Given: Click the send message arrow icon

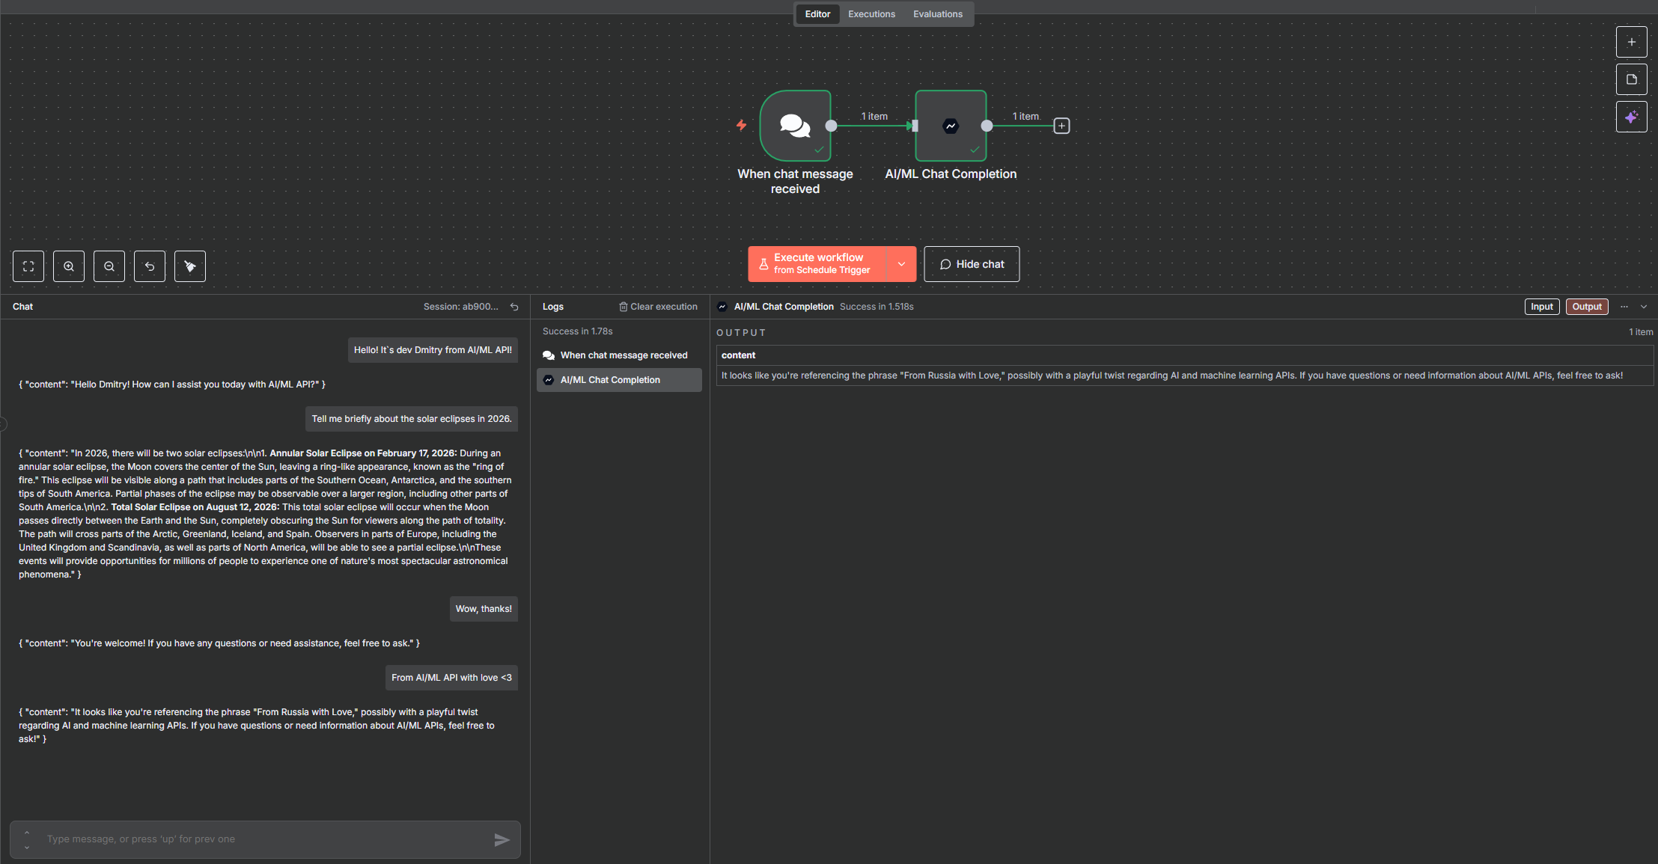Looking at the screenshot, I should 502,840.
